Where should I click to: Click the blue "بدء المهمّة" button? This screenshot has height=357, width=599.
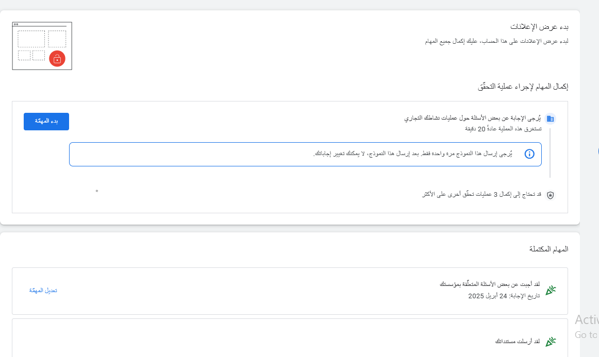pyautogui.click(x=46, y=121)
